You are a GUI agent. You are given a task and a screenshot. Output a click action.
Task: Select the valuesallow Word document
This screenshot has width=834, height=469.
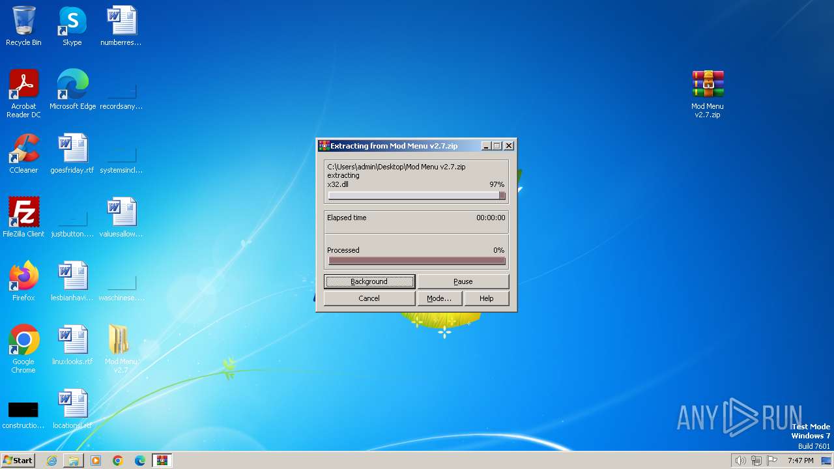click(121, 218)
